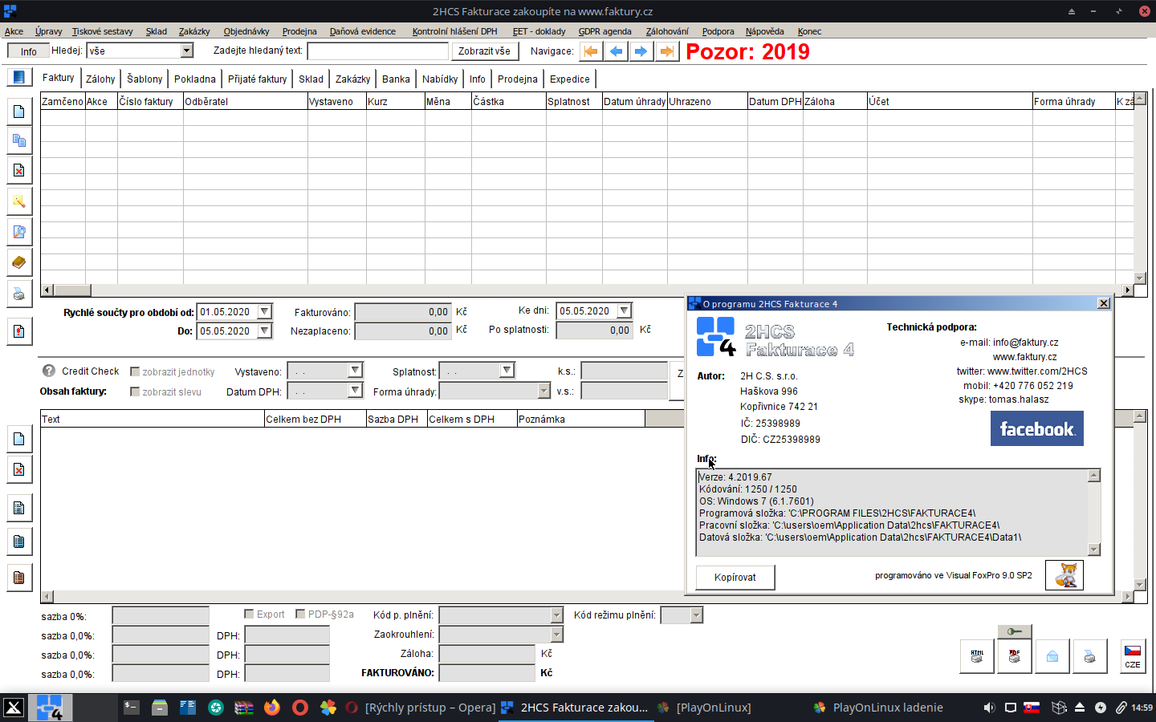
Task: Click the delete item red X icon beside Text table
Action: pos(19,469)
